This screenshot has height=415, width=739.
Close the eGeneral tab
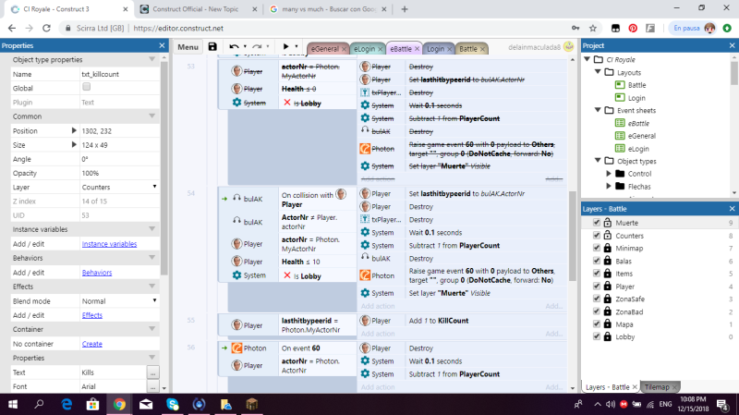[x=344, y=49]
